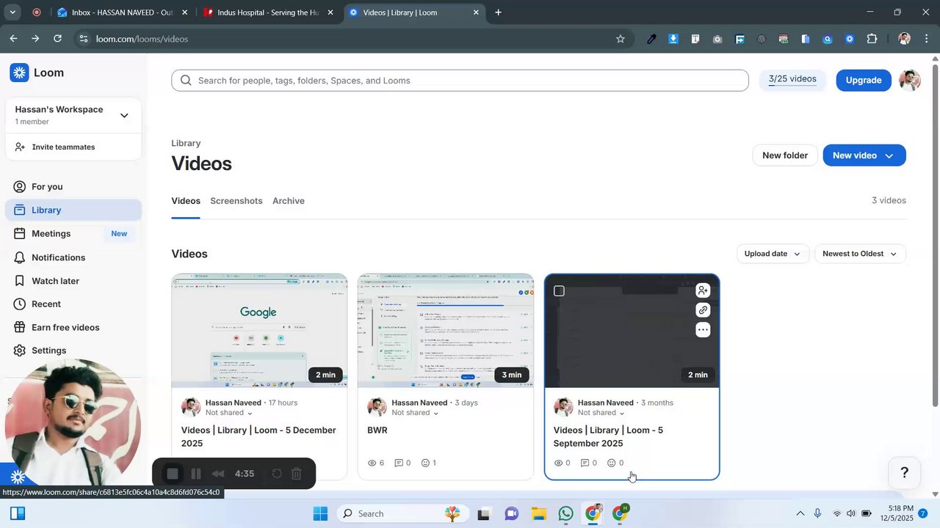This screenshot has width=940, height=528.
Task: Expand Not shared dropdown on BWR video
Action: click(415, 413)
